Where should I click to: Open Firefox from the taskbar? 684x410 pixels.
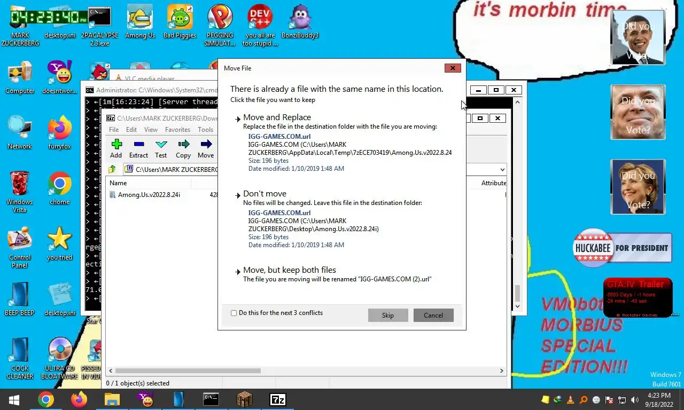tap(79, 399)
